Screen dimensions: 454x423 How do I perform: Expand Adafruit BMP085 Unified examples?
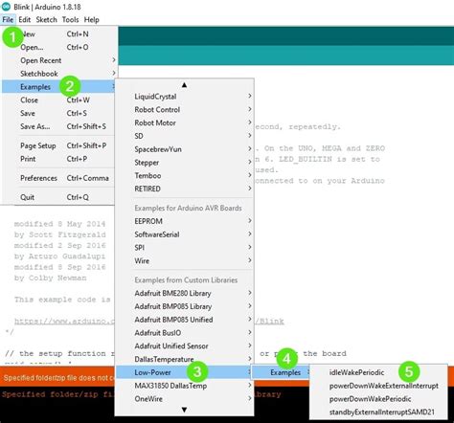185,320
